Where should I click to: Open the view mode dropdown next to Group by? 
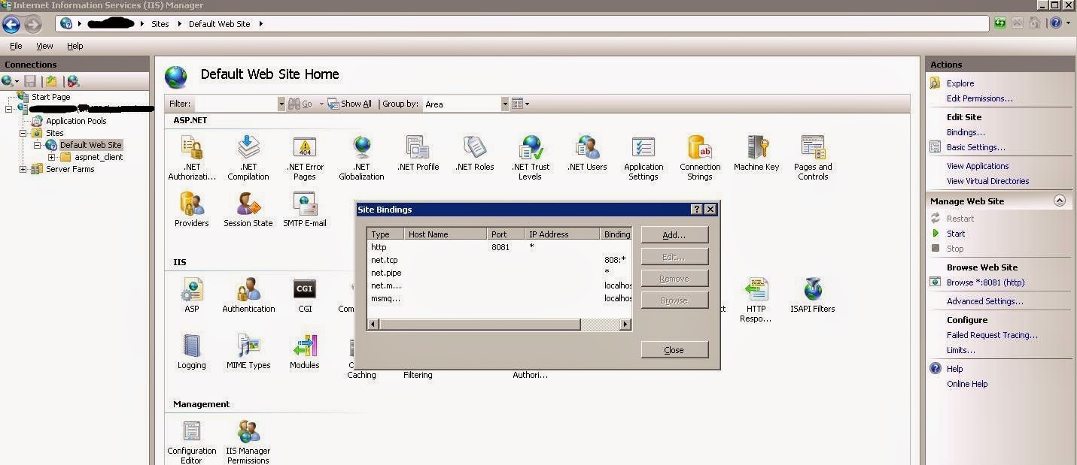tap(521, 104)
